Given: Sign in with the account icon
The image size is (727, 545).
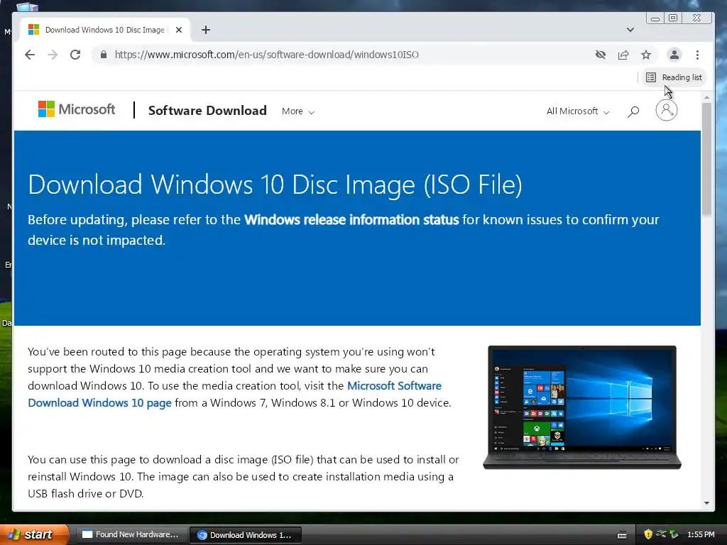Looking at the screenshot, I should coord(666,110).
